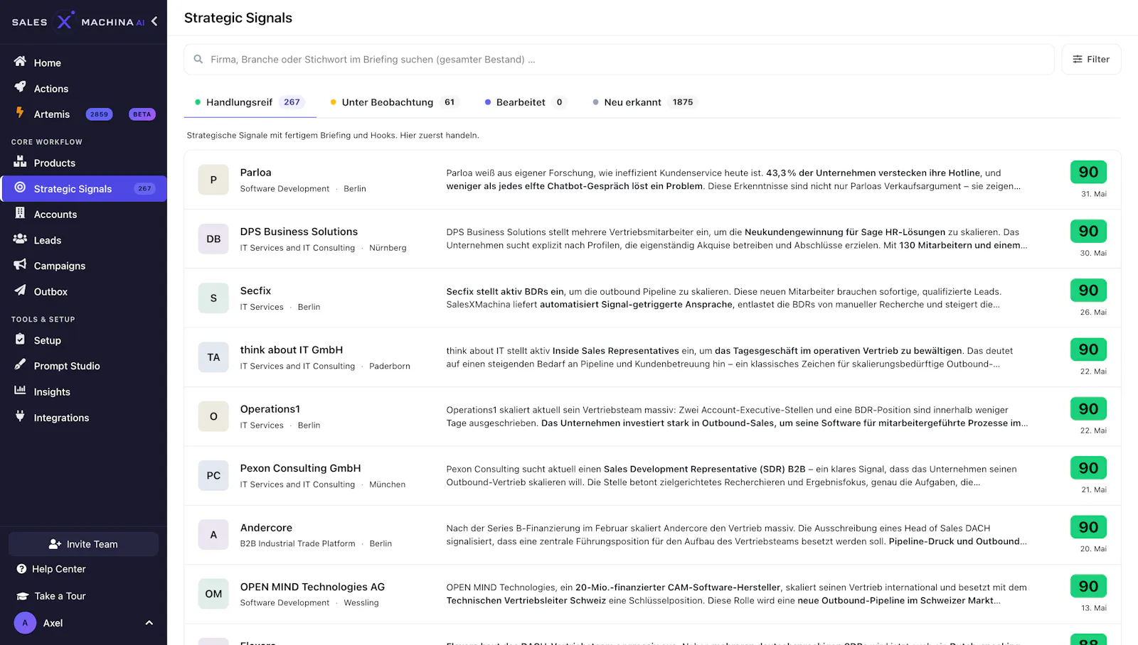
Task: Click the Insights chart icon
Action: [x=20, y=391]
